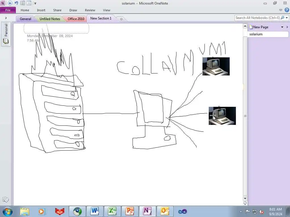Click the OneNote taskbar button
Screen dimensions: 290x217
coord(147,211)
